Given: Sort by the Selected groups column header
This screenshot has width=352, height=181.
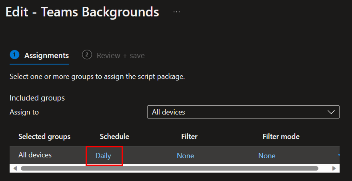Looking at the screenshot, I should coord(44,137).
